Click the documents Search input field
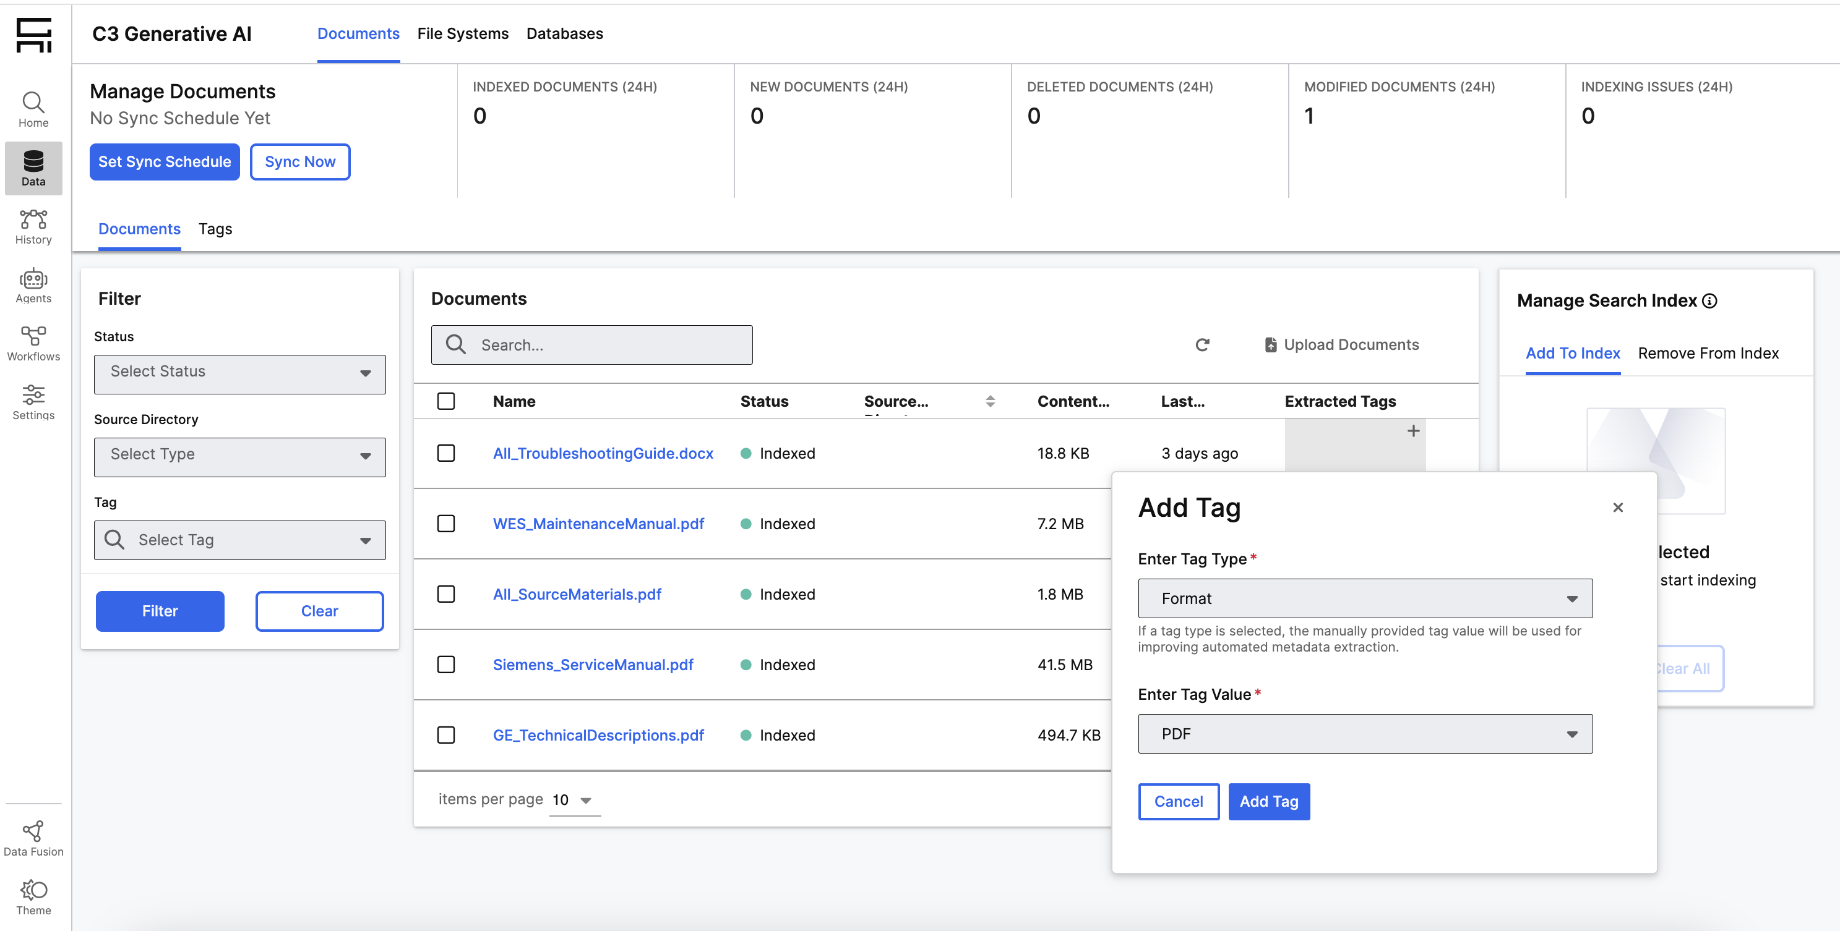Screen dimensions: 1840x931 [591, 345]
